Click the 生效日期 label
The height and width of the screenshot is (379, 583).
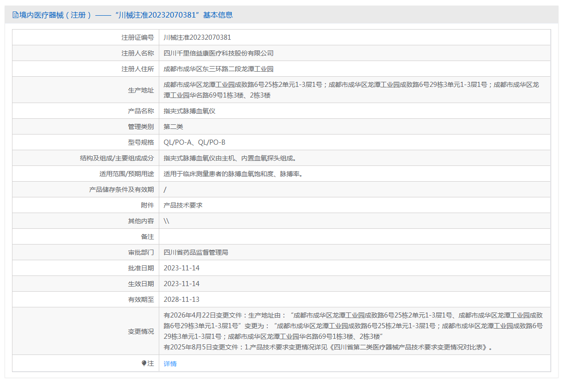coord(141,284)
